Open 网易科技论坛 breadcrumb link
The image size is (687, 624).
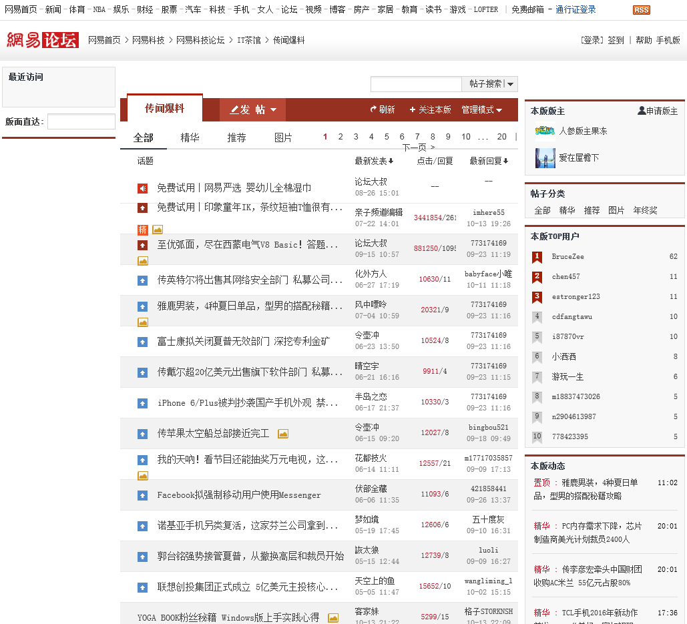200,40
